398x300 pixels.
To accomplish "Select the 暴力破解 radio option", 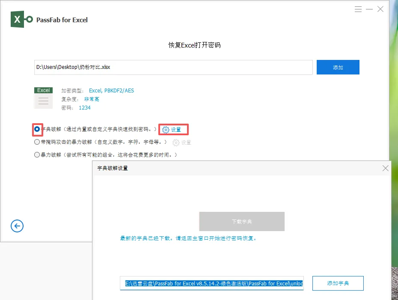I will click(37, 154).
